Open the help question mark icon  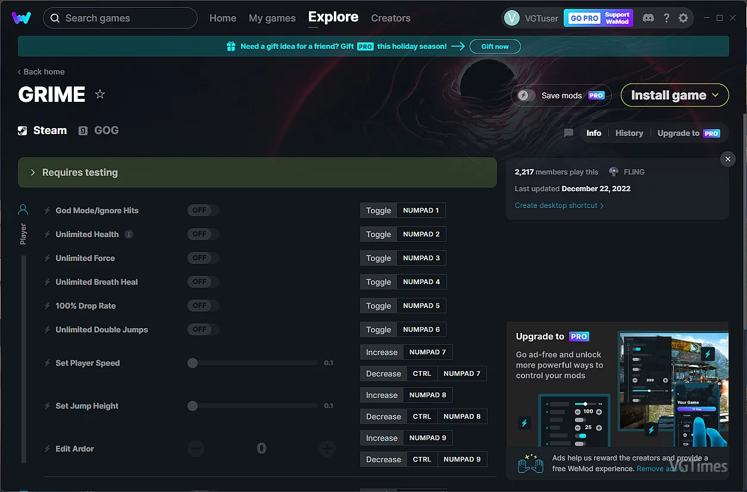[667, 18]
